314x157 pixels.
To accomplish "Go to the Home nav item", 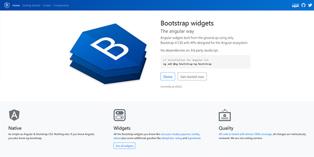I will (16, 5).
